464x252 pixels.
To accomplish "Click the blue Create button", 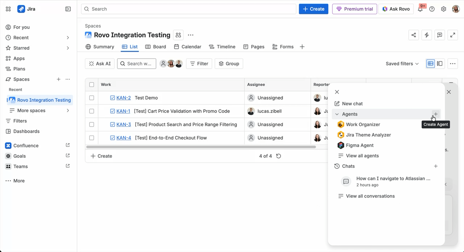I will [x=314, y=9].
